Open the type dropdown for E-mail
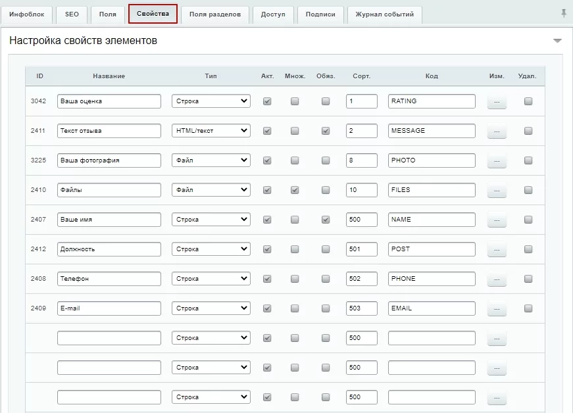573x413 pixels. tap(211, 308)
